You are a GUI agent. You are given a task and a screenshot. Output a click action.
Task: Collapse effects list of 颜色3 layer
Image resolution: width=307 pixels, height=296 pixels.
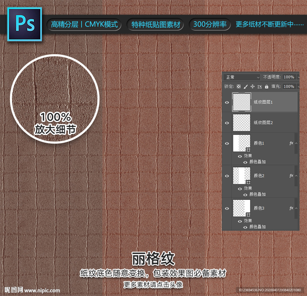pos(296,208)
